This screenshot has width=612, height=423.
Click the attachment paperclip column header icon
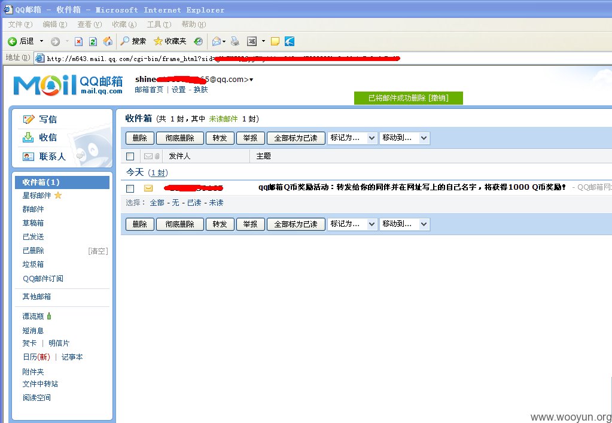157,156
